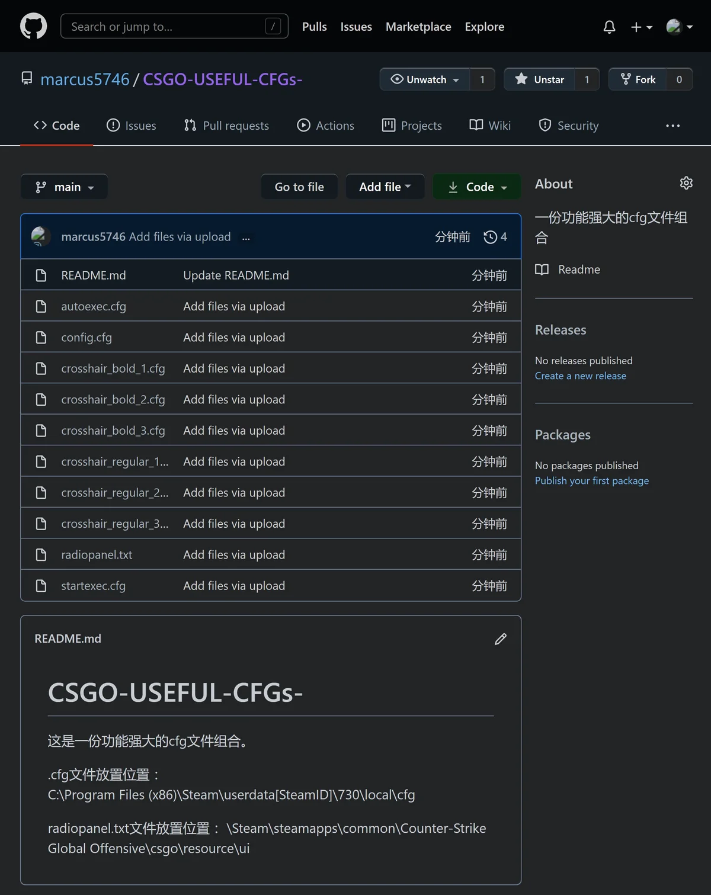
Task: Open Releases heading link
Action: tap(561, 330)
